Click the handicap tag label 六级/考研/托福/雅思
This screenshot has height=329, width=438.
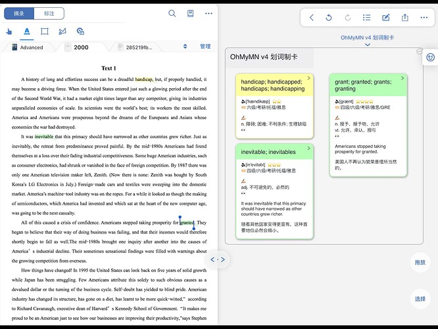point(266,107)
